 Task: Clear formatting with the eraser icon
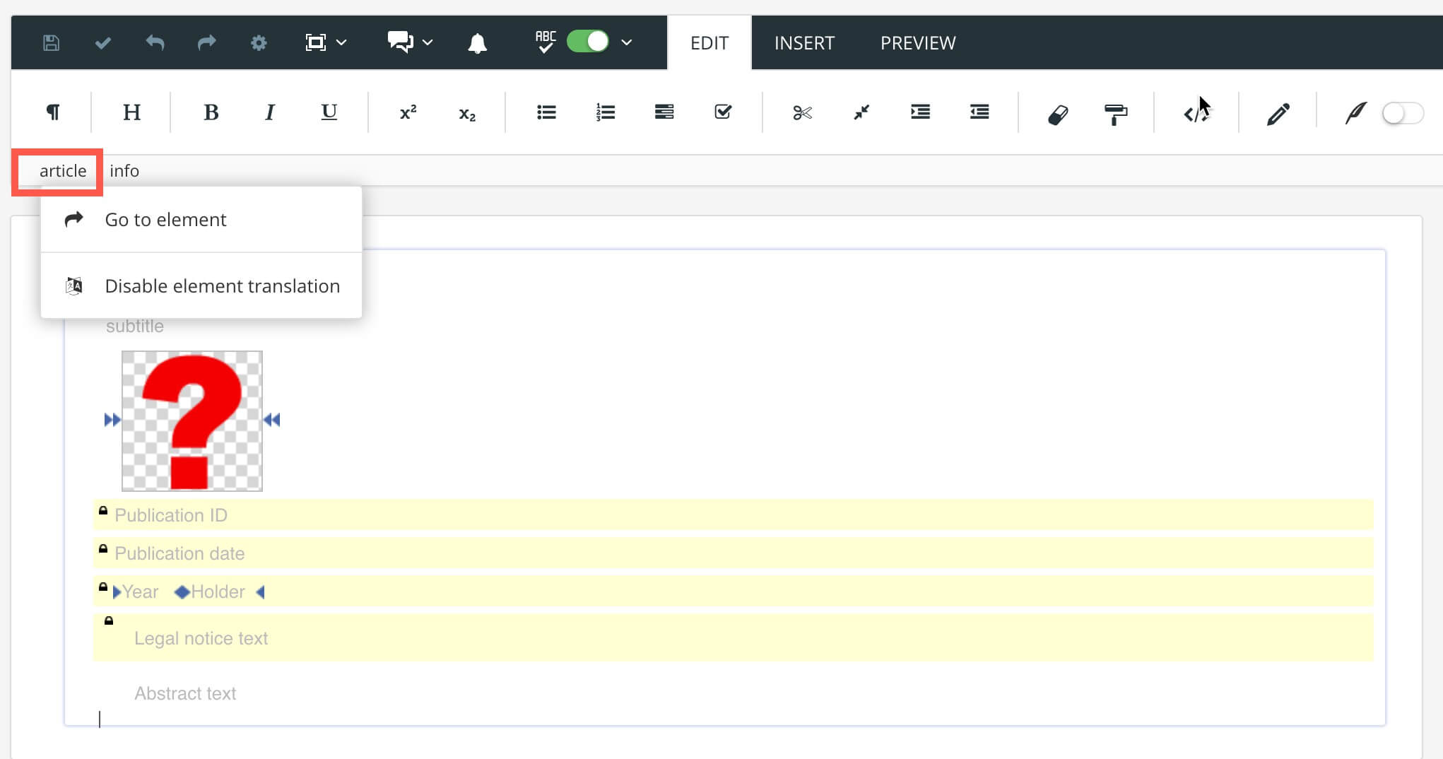click(1057, 112)
